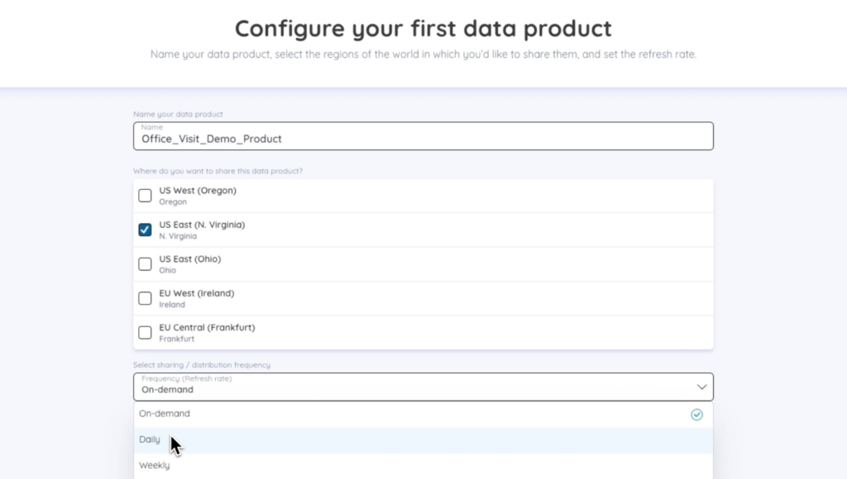The image size is (847, 479).
Task: Uncheck the US East (N. Virginia) checkbox
Action: point(145,230)
